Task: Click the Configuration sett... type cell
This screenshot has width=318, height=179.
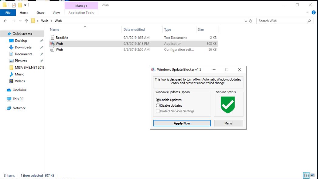Action: click(x=179, y=49)
